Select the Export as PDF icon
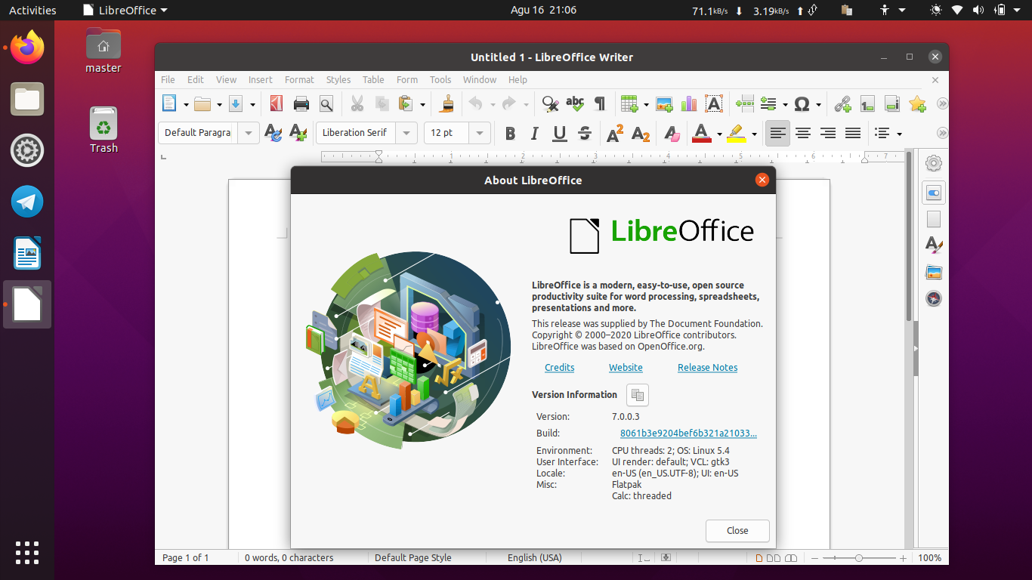This screenshot has width=1032, height=580. [275, 103]
